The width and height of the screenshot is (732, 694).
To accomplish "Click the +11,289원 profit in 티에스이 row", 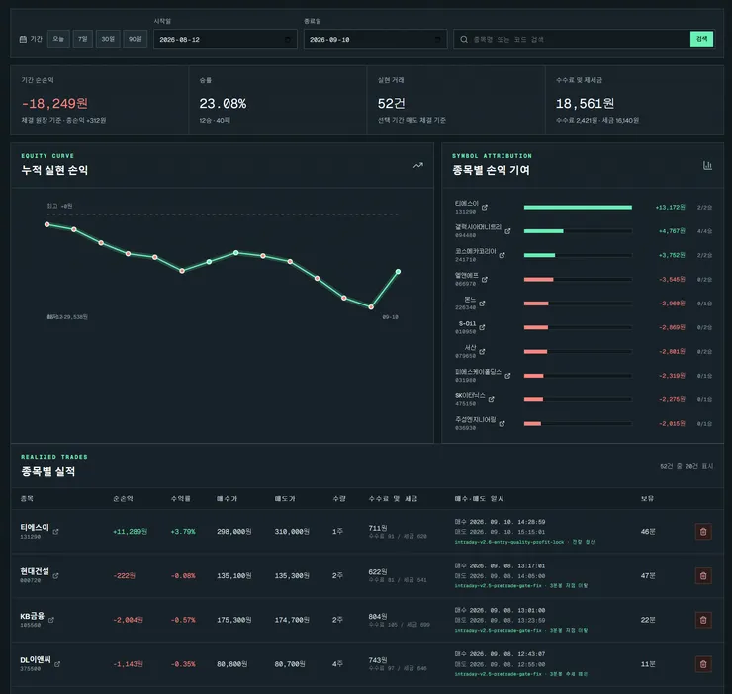I will [131, 532].
